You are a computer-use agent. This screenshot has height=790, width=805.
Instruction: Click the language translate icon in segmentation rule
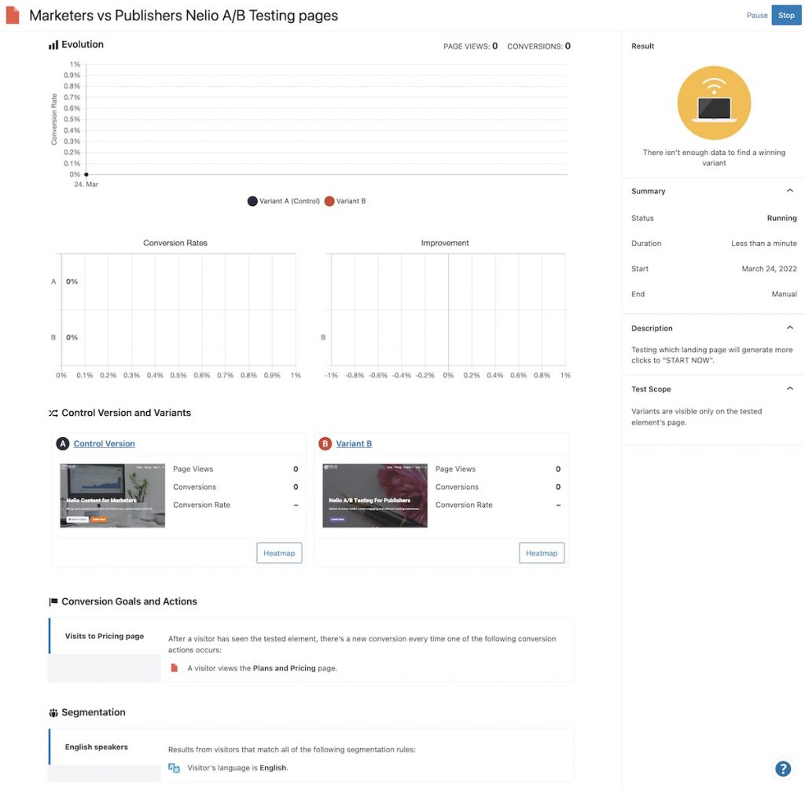174,769
